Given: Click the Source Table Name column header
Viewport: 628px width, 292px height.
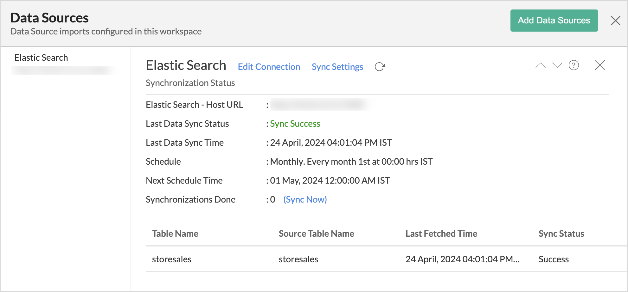Looking at the screenshot, I should pos(316,234).
